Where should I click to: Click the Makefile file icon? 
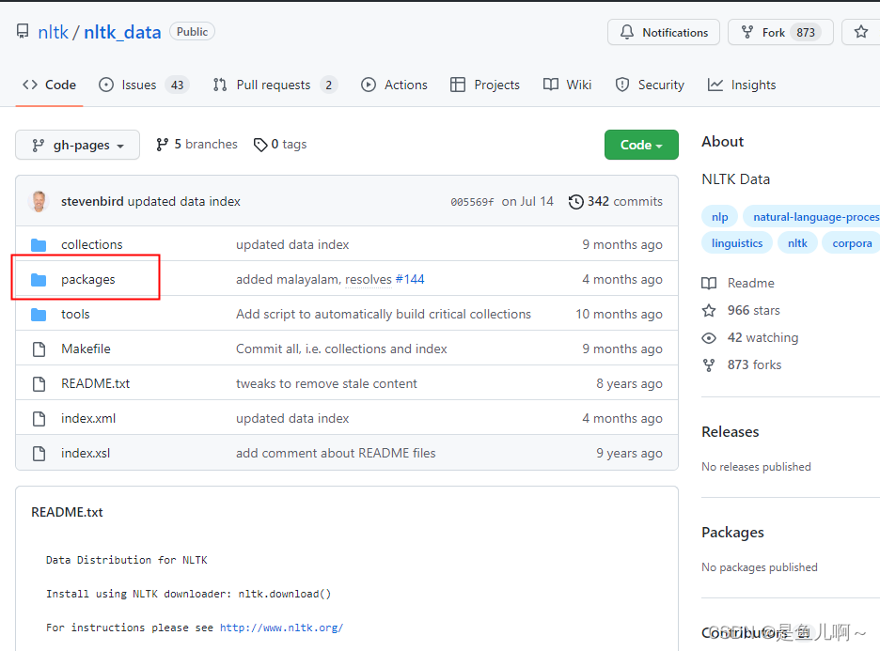(39, 349)
